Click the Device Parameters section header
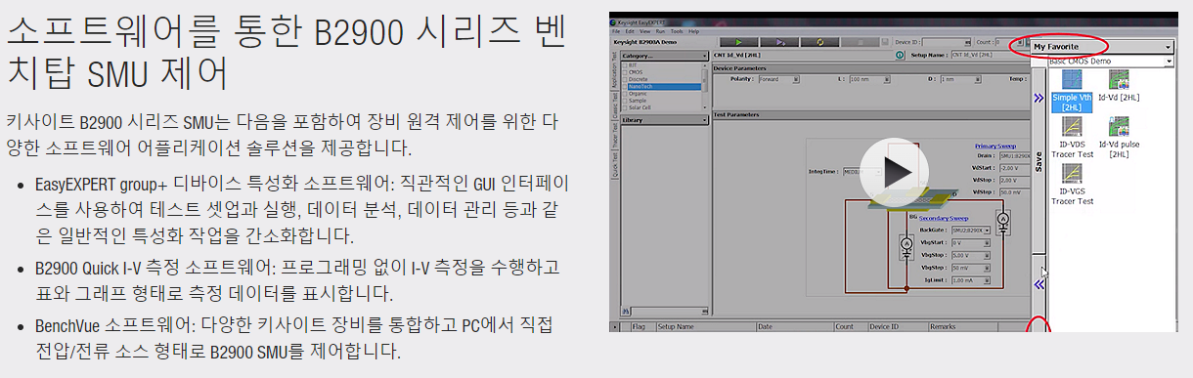1193x378 pixels. pyautogui.click(x=870, y=68)
